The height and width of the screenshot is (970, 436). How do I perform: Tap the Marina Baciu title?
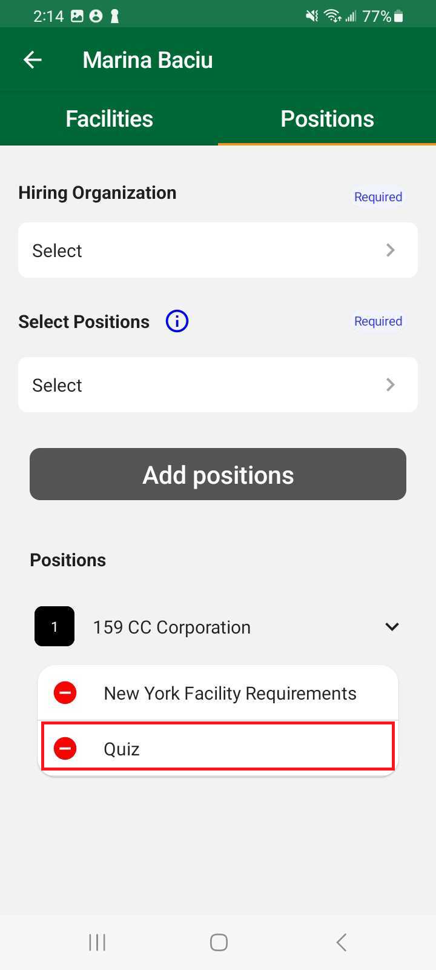[148, 60]
